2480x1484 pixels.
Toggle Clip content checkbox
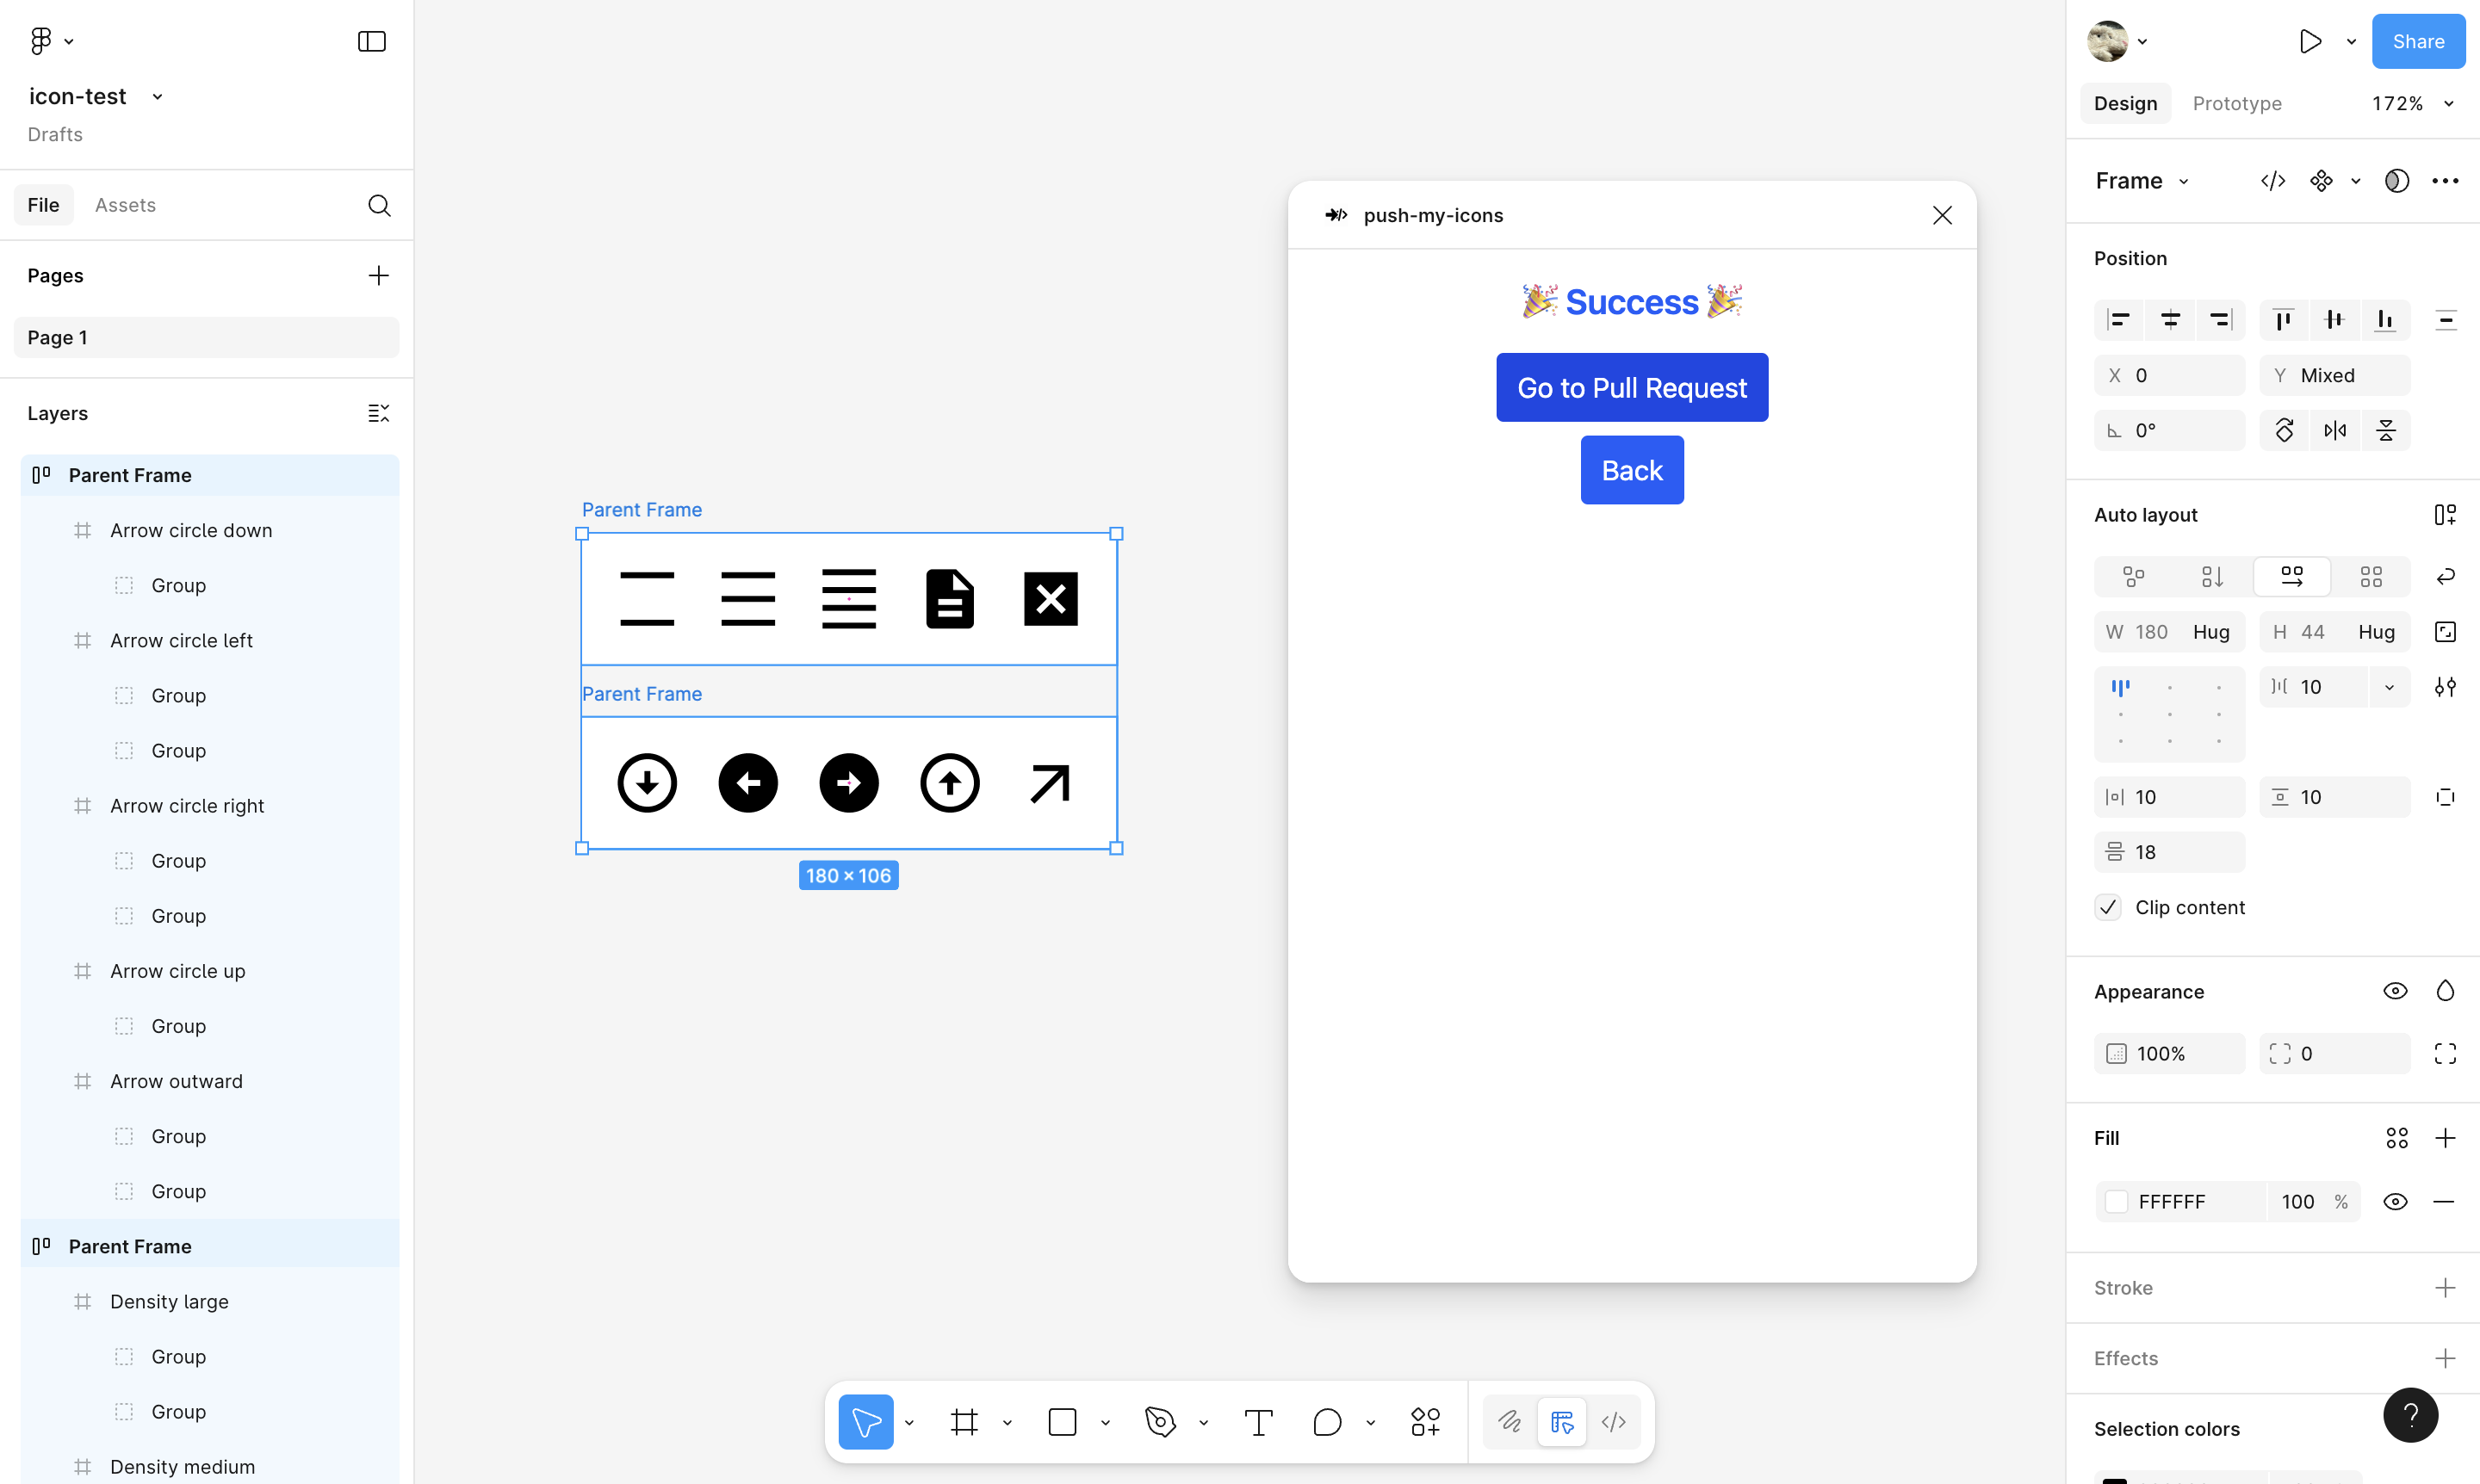[2108, 907]
